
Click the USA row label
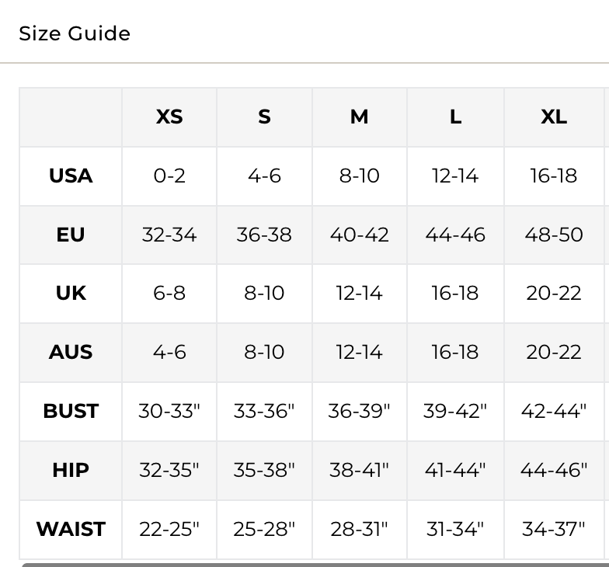click(71, 176)
